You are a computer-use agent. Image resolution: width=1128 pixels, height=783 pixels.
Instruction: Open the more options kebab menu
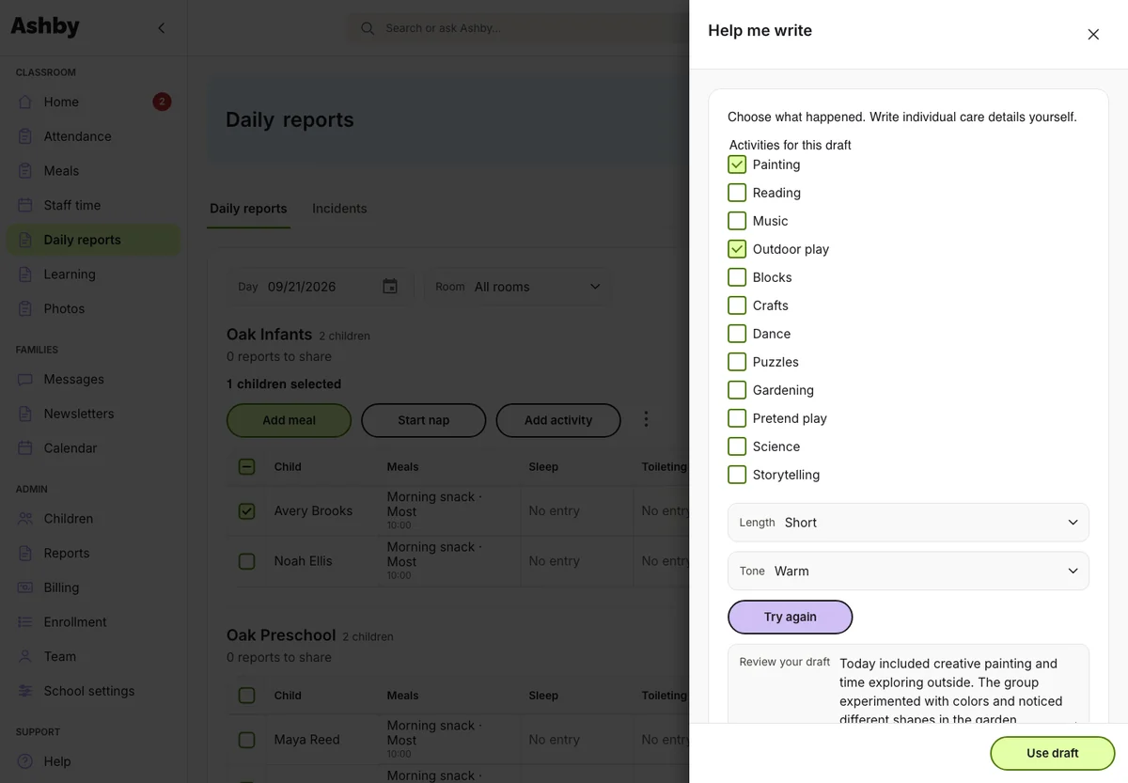pos(646,419)
